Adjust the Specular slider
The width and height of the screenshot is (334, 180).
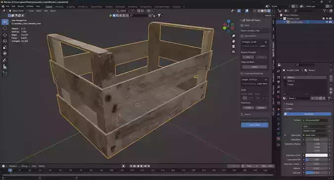click(316, 173)
